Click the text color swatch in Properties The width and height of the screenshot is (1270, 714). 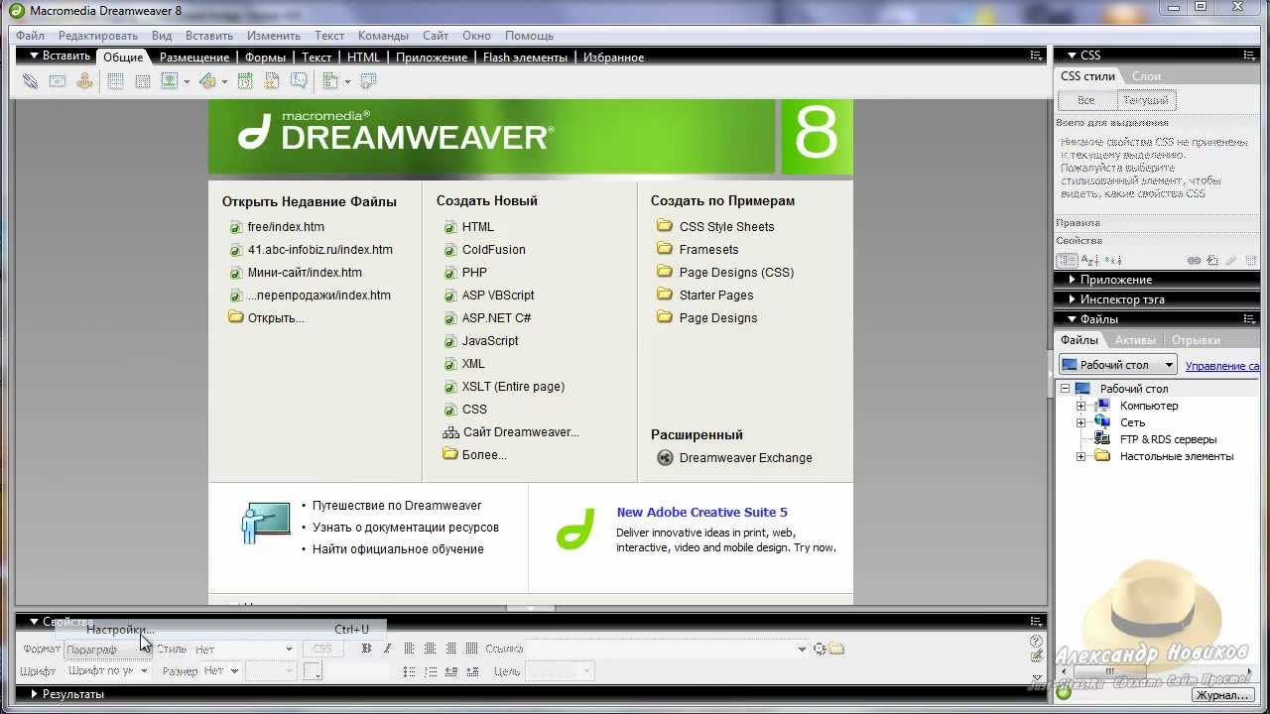coord(313,671)
